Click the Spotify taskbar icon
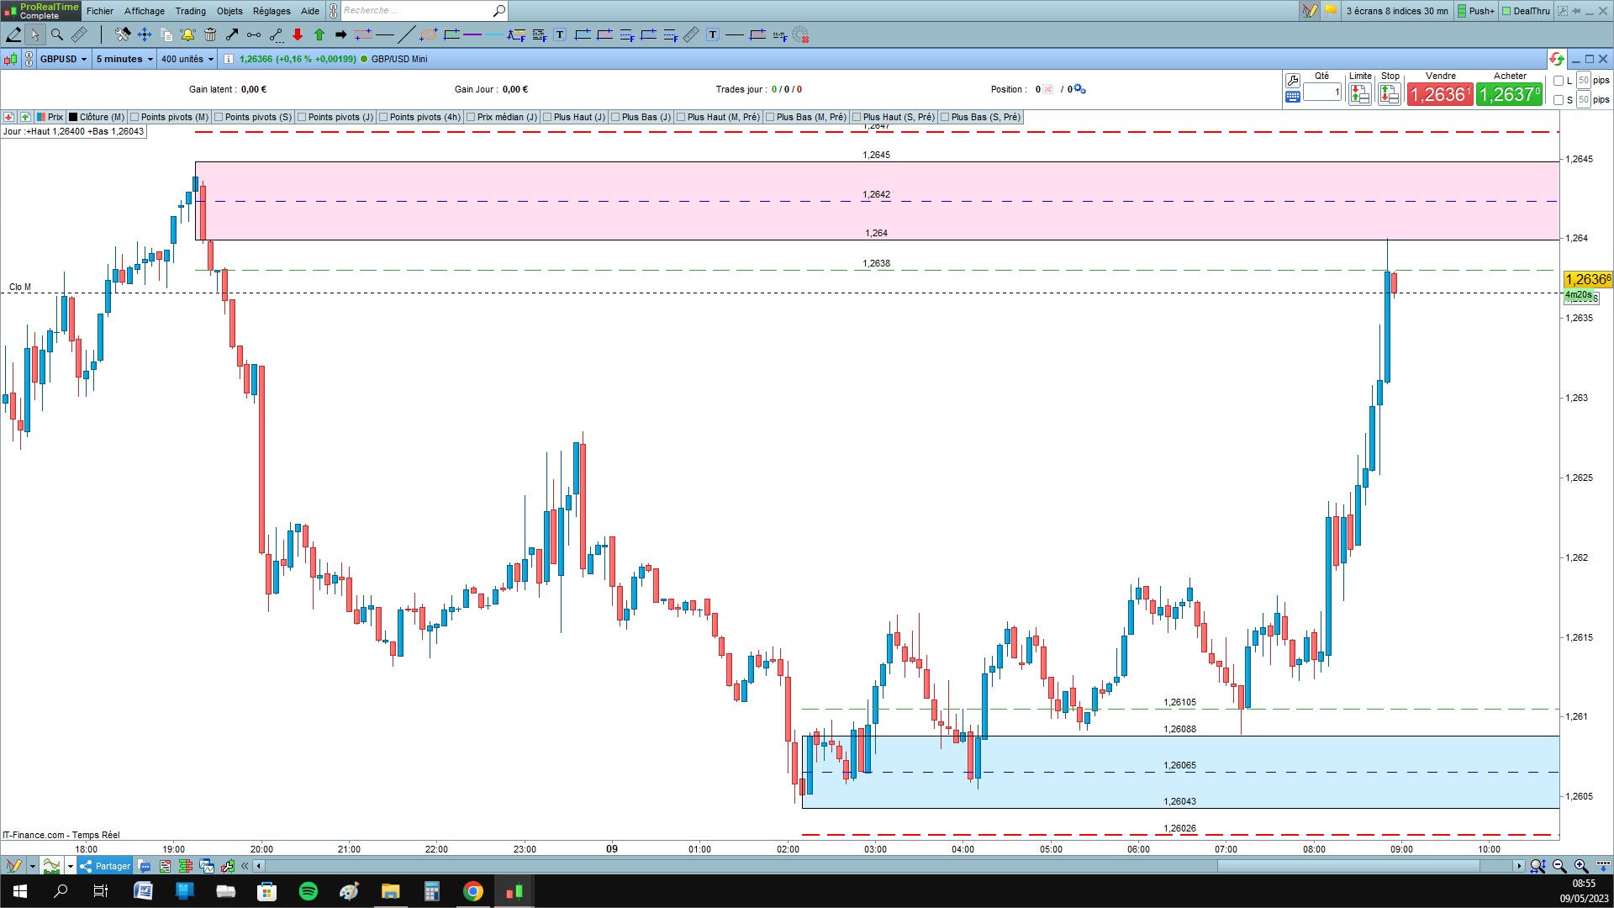 click(309, 891)
